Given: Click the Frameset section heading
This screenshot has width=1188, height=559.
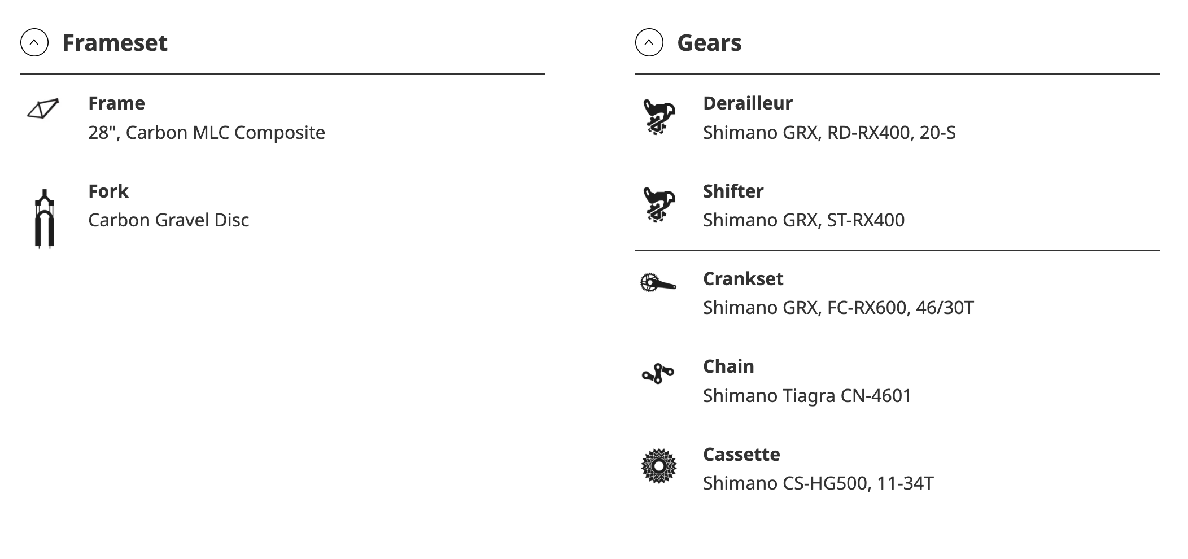Looking at the screenshot, I should coord(115,43).
